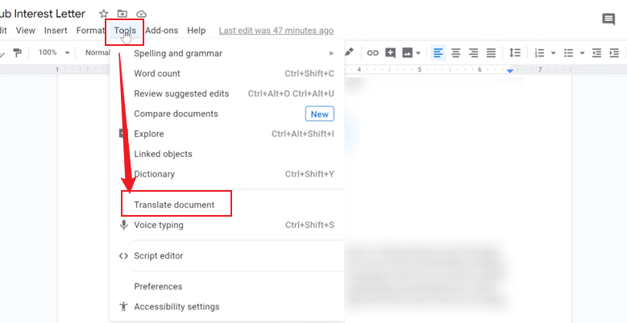Screen dimensions: 627x323
Task: Open the Add-ons menu
Action: (161, 31)
